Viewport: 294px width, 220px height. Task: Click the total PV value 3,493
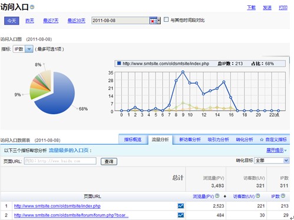pos(217,185)
